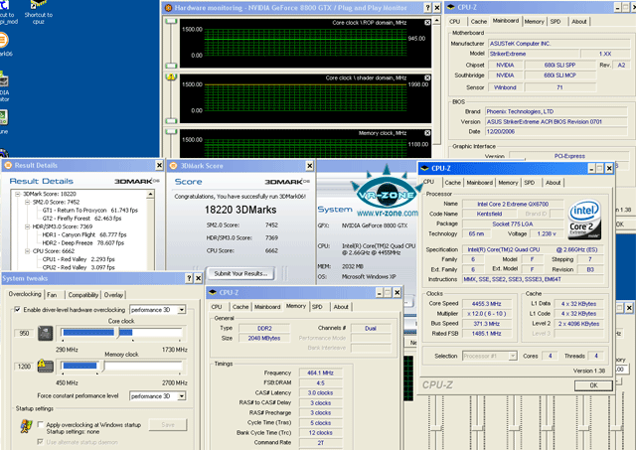Screen dimensions: 636x450
Task: Click processor name 'Intel Core 2 Extreme QX6700'
Action: pyautogui.click(x=513, y=204)
